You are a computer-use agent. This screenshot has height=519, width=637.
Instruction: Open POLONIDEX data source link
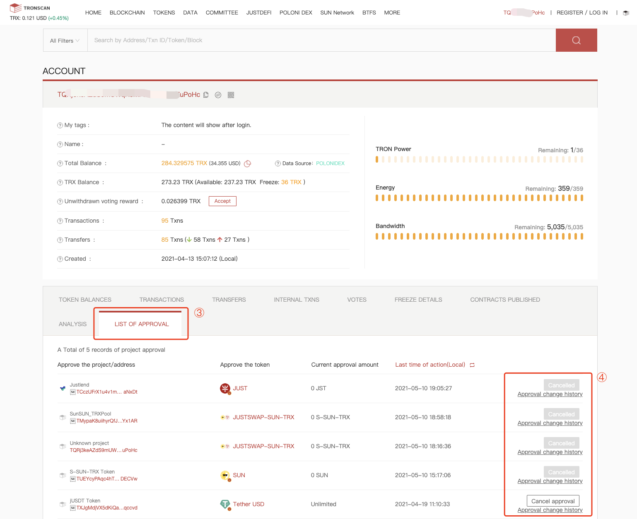(x=330, y=163)
